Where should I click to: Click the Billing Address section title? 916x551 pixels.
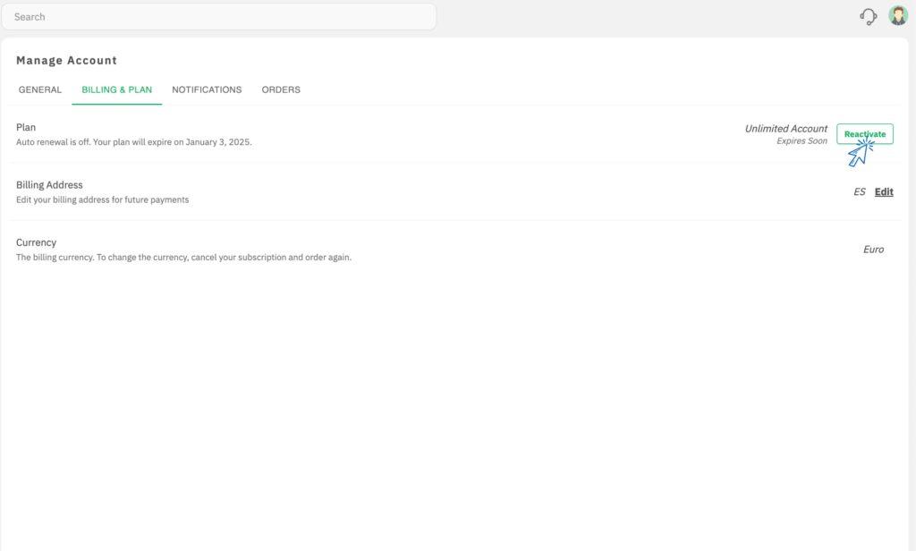tap(49, 185)
